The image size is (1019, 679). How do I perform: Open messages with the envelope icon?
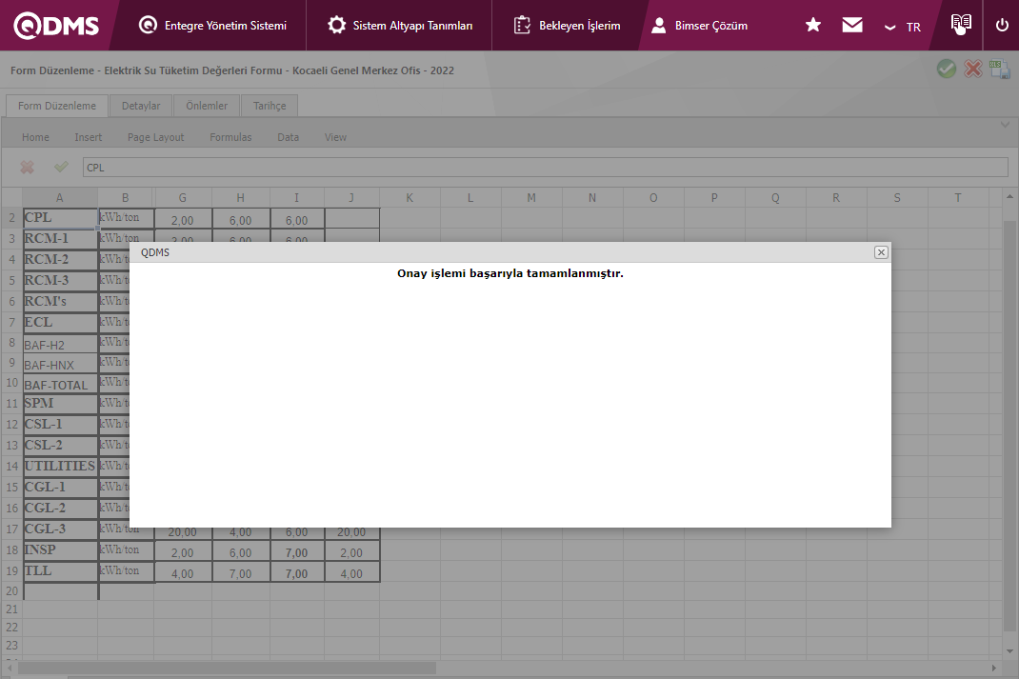click(x=852, y=26)
